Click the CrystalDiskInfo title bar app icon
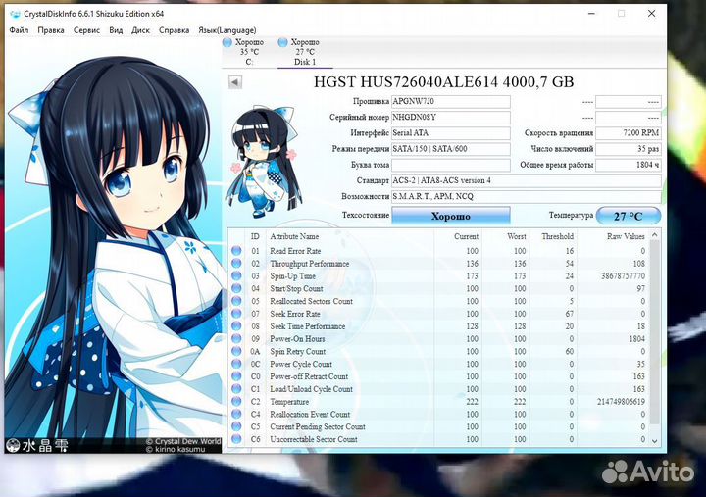706x497 pixels. tap(16, 14)
